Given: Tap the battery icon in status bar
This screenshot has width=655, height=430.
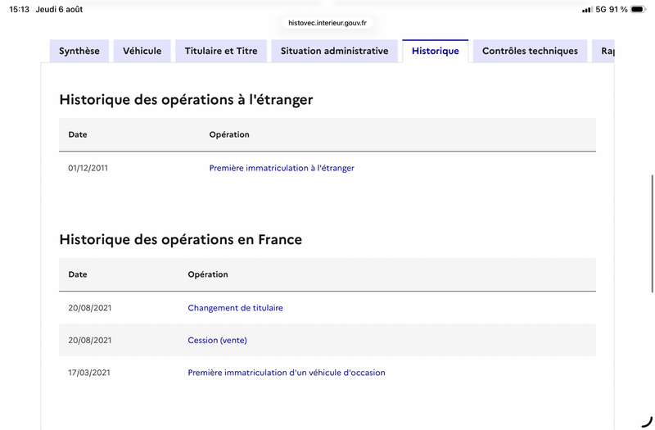Looking at the screenshot, I should 639,9.
